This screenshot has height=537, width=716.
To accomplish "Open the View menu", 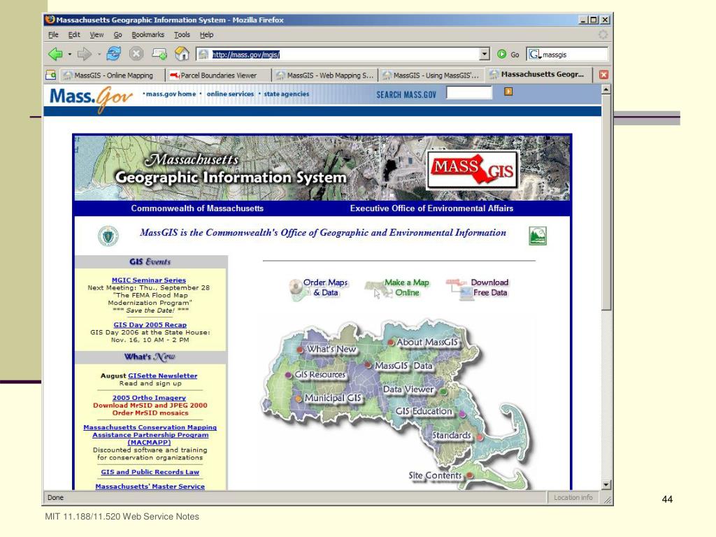I will [96, 35].
